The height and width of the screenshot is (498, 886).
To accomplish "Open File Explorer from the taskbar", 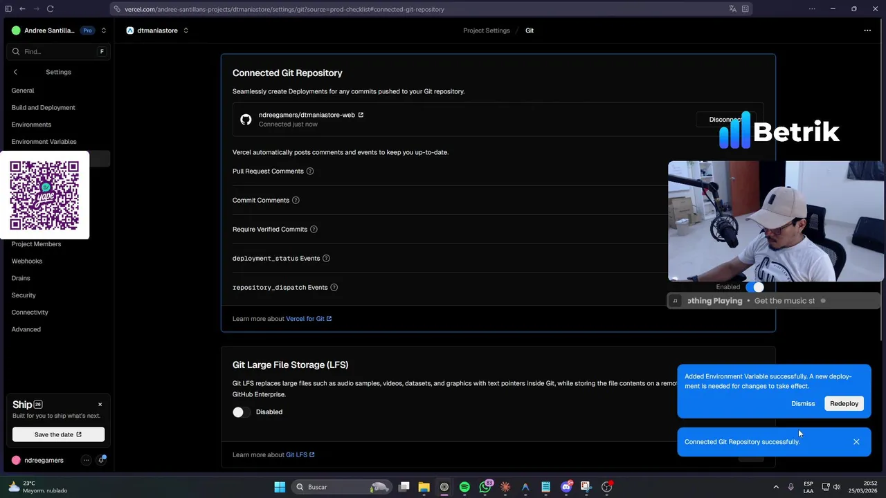I will pos(424,487).
